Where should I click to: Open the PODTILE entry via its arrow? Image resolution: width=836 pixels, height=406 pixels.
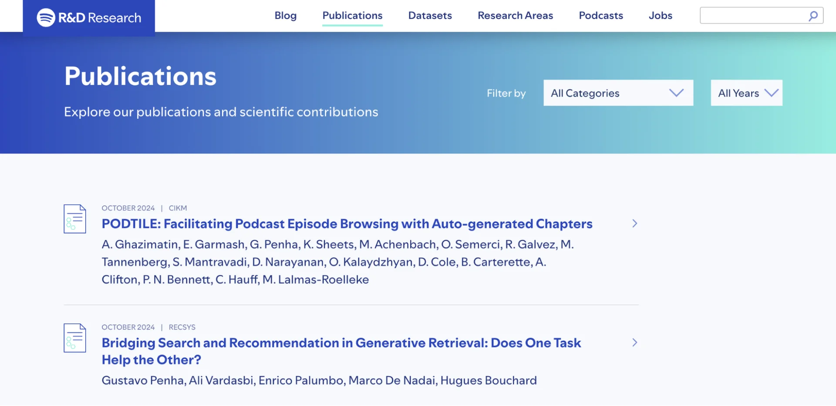pos(635,224)
